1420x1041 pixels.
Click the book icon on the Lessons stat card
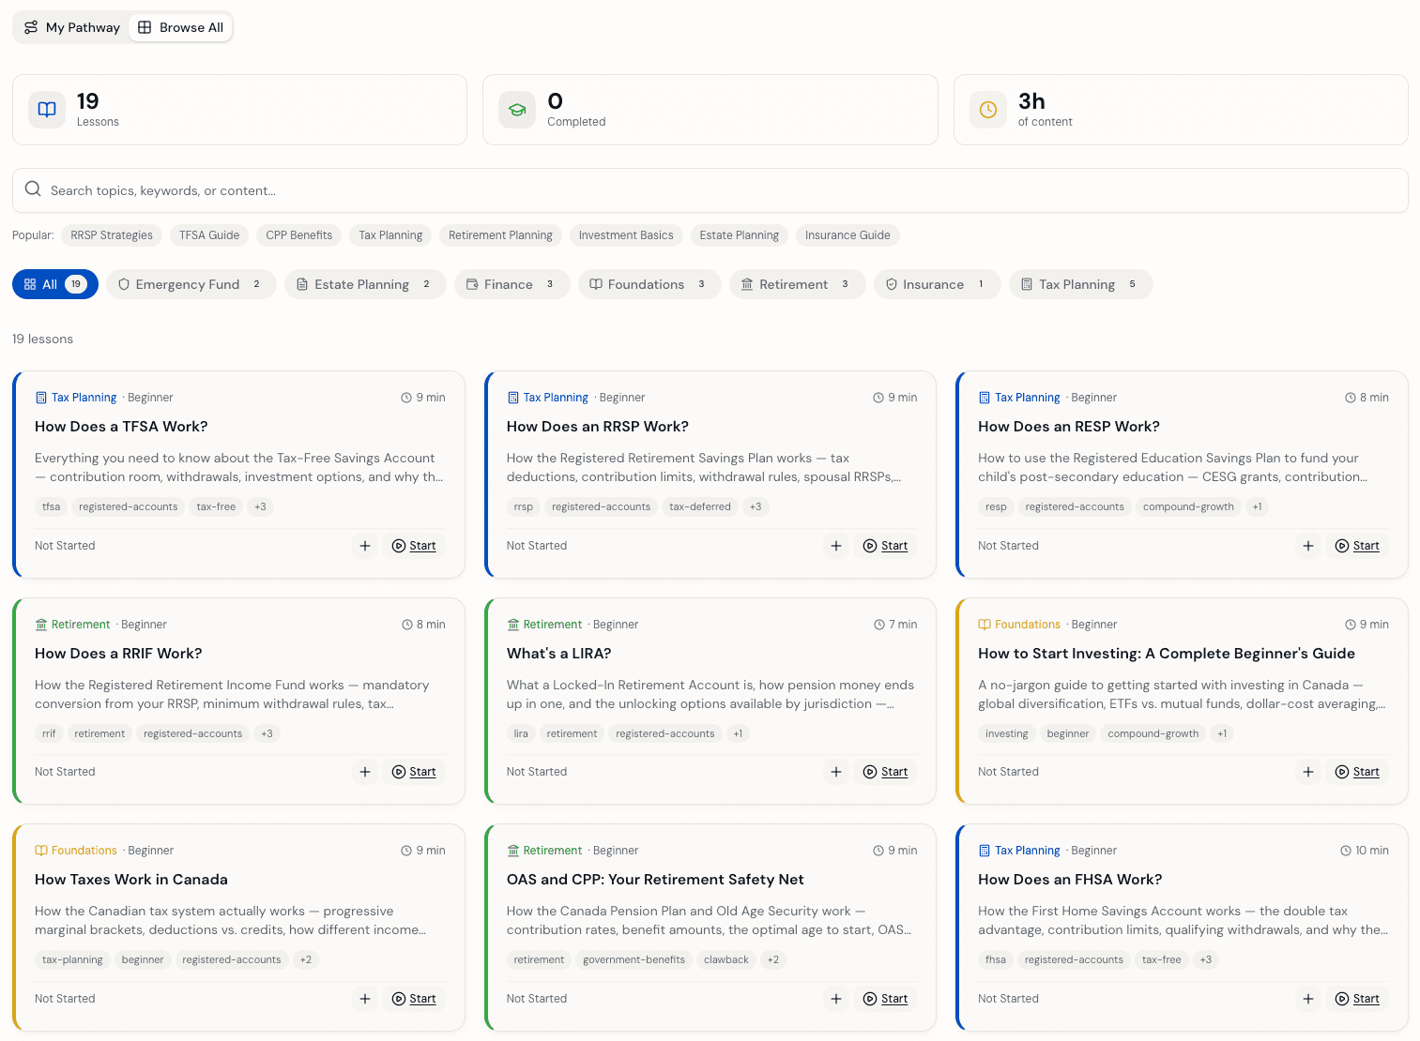[46, 110]
